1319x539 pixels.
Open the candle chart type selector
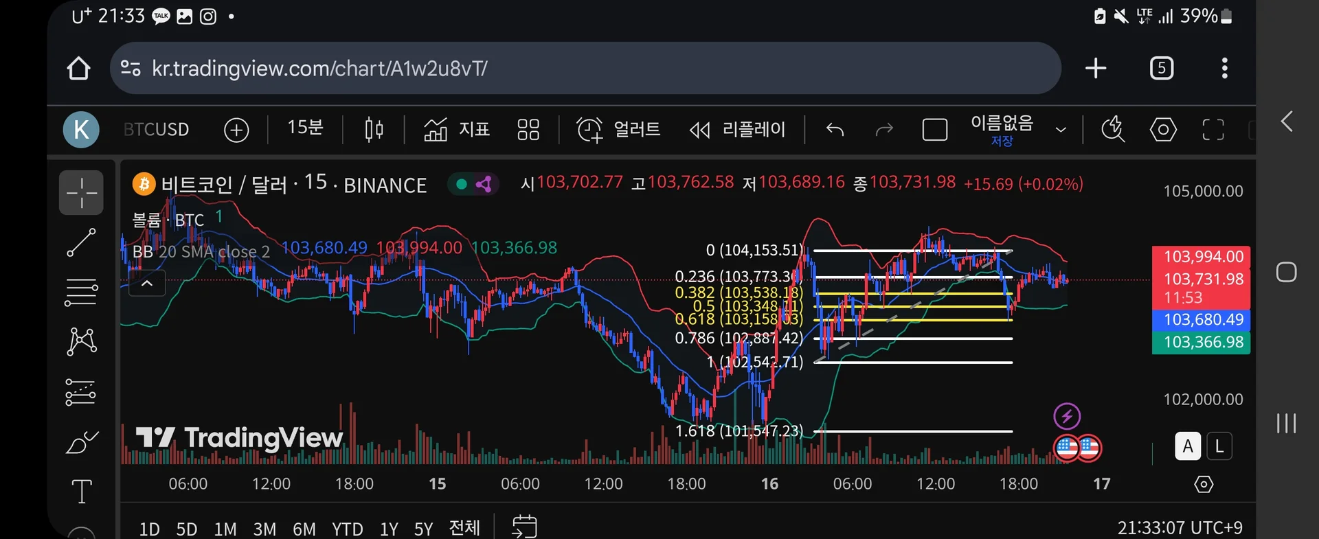point(374,130)
